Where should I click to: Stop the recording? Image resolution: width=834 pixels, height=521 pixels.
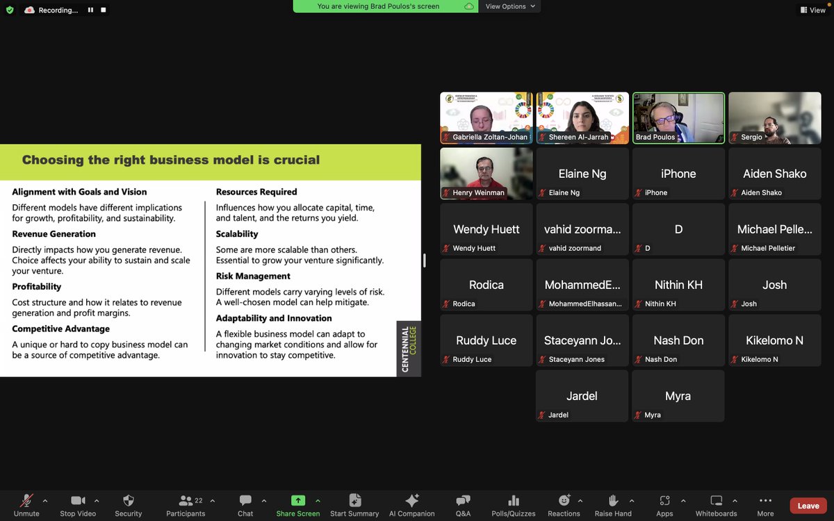104,10
